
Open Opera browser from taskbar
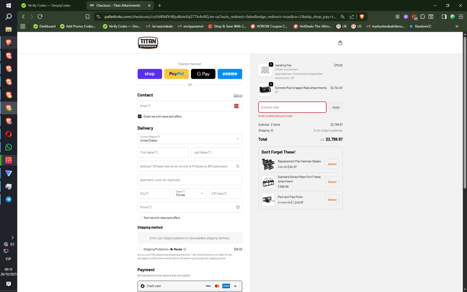pyautogui.click(x=8, y=134)
